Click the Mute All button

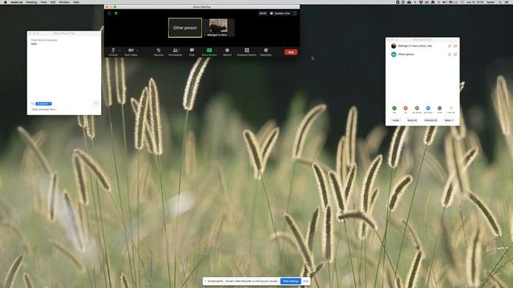point(412,121)
